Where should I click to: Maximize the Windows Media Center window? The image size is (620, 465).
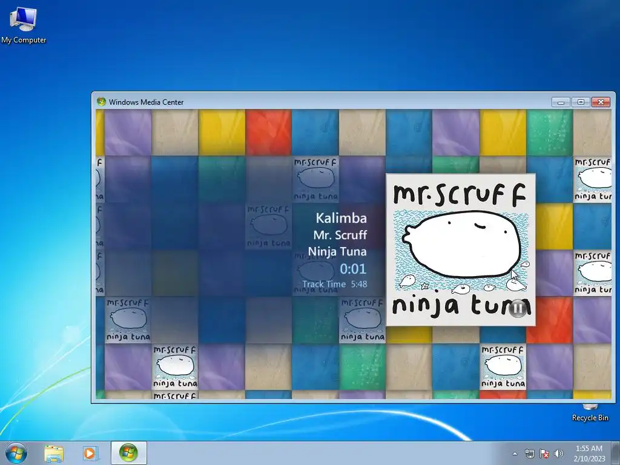coord(581,102)
